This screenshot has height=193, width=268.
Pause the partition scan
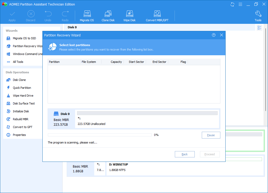pyautogui.click(x=211, y=135)
